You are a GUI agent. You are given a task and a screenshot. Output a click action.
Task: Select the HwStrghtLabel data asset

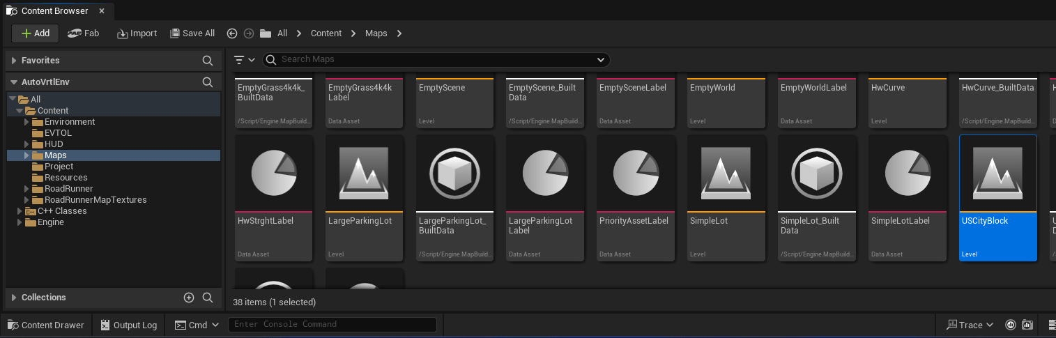click(274, 198)
